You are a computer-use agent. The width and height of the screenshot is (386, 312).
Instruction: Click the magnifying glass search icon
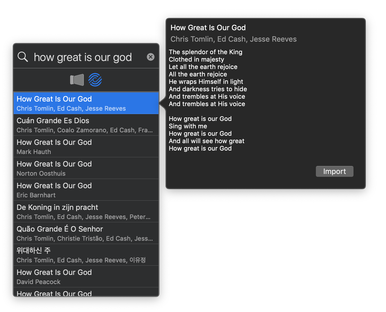tap(23, 57)
